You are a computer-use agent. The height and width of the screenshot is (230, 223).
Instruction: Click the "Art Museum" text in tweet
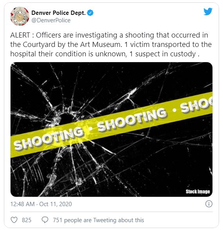101,45
